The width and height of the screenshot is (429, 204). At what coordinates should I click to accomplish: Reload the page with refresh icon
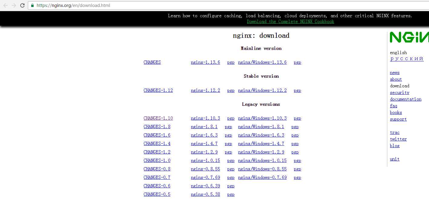click(x=22, y=5)
